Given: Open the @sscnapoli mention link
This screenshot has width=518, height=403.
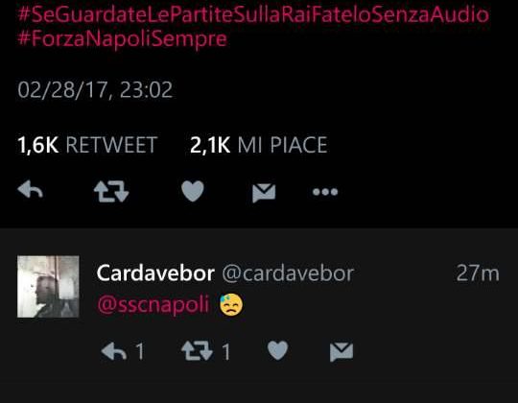Looking at the screenshot, I should (153, 304).
